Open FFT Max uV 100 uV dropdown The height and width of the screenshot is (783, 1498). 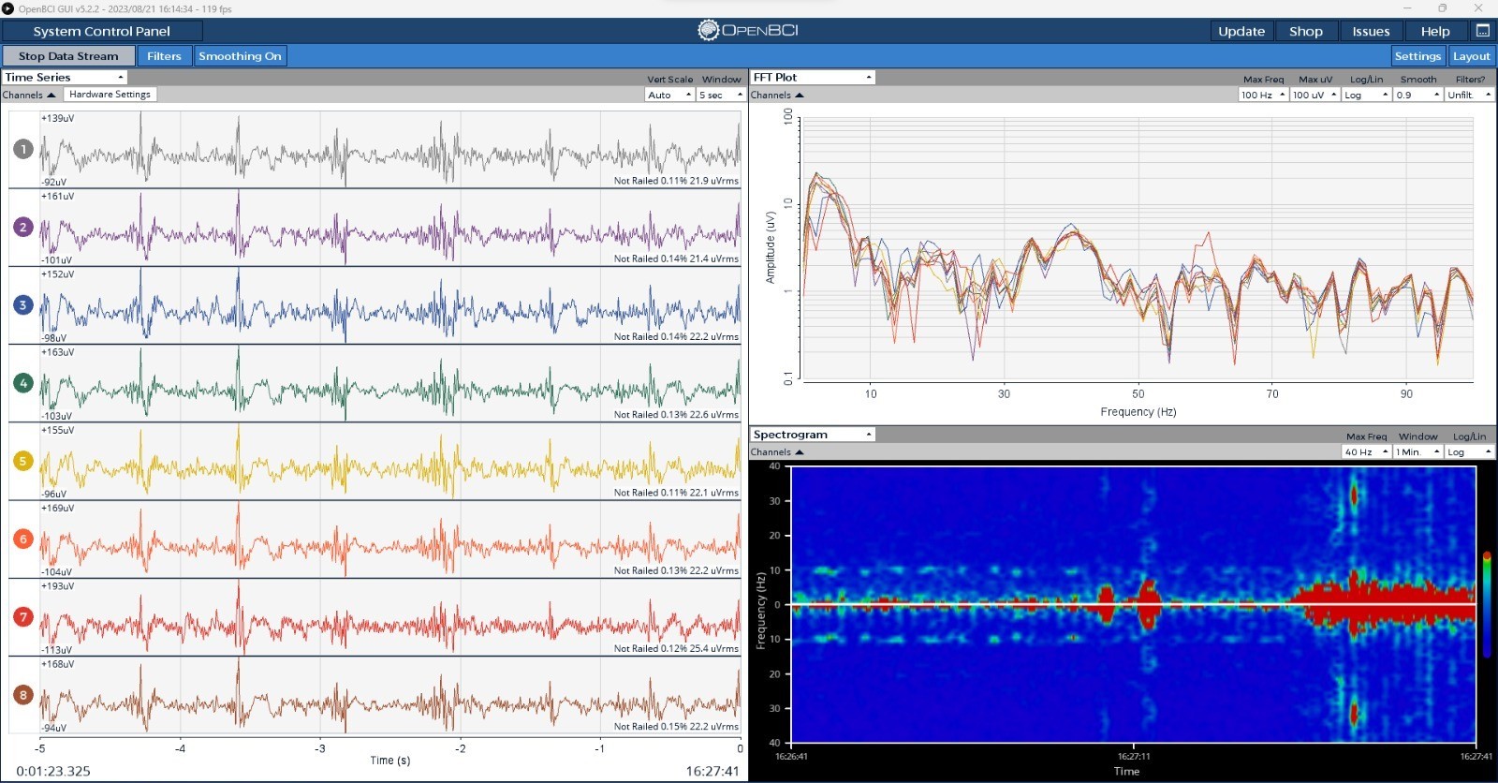[1314, 95]
